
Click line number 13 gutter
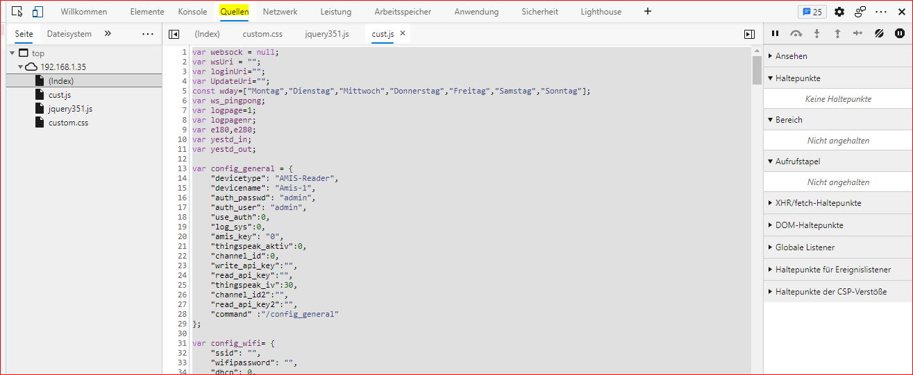(183, 168)
